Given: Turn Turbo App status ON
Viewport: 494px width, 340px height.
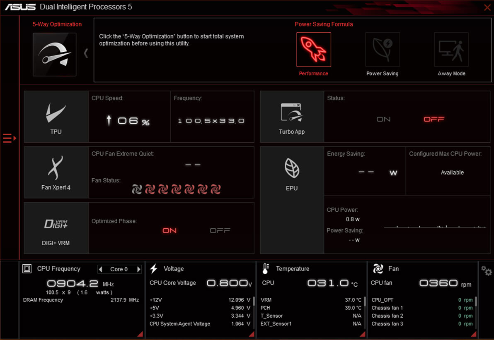Looking at the screenshot, I should pyautogui.click(x=383, y=119).
